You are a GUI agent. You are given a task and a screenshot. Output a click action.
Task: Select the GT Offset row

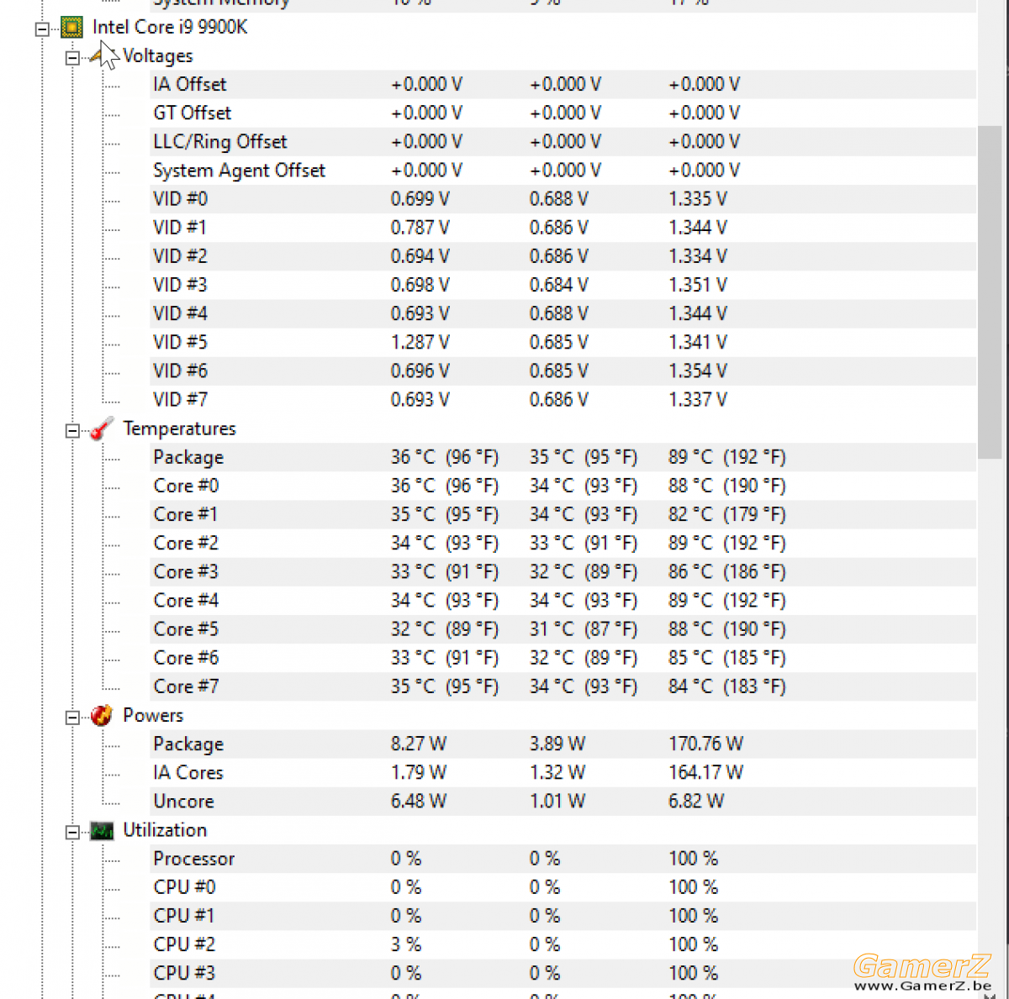click(x=562, y=113)
